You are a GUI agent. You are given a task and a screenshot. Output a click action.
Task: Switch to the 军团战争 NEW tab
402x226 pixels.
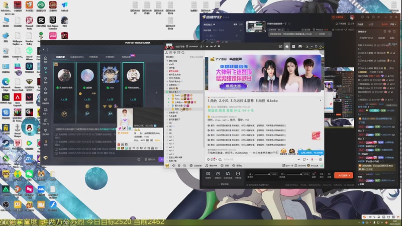click(x=128, y=57)
